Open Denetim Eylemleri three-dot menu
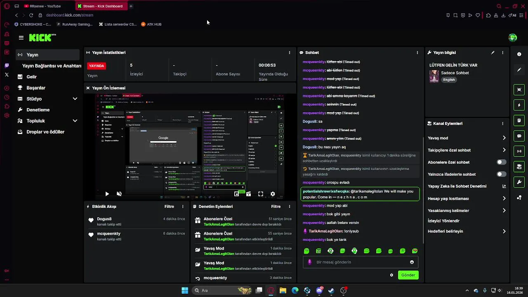 (290, 206)
